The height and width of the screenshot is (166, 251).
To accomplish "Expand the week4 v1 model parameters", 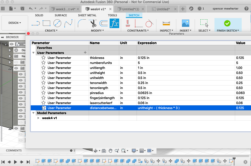I will (x=38, y=118).
